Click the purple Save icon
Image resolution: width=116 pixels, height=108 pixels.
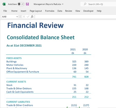pyautogui.click(x=27, y=4)
